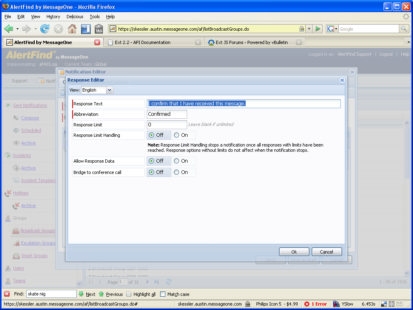Toggle the Match case checkbox
This screenshot has height=310, width=413.
[163, 294]
